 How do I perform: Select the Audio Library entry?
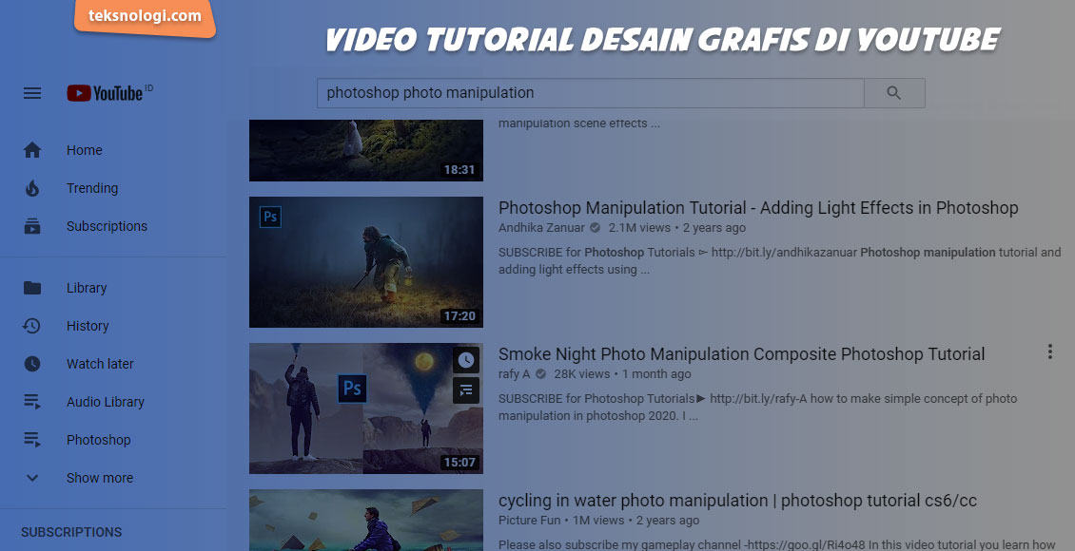pyautogui.click(x=105, y=402)
